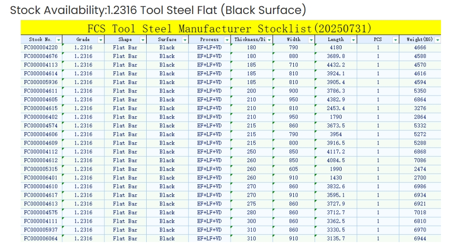Expand the Length column filter dropdown
The image size is (454, 244).
tap(354, 40)
